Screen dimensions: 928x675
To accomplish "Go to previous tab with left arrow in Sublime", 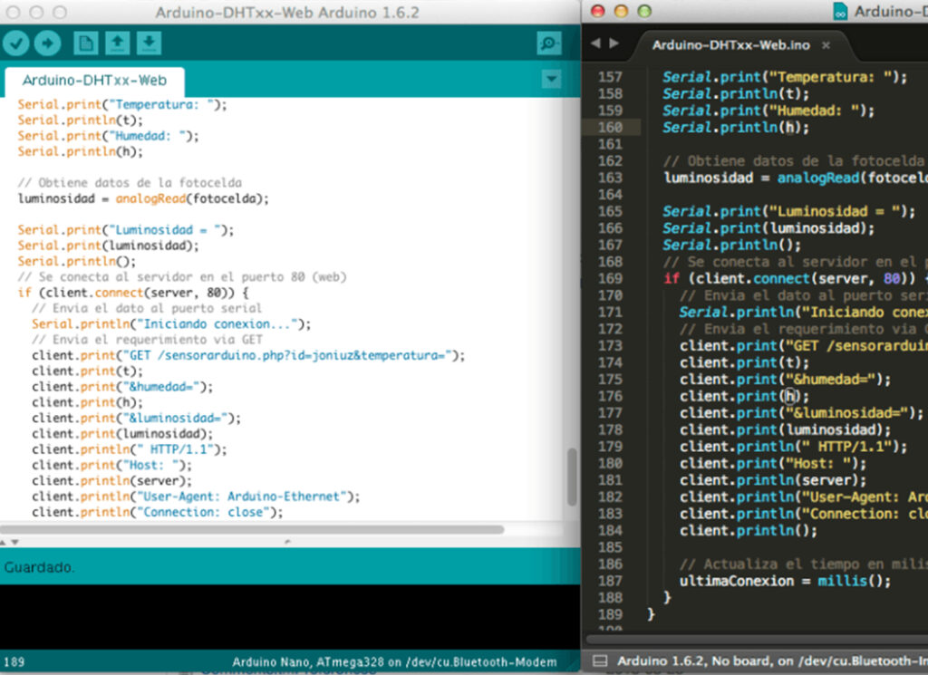I will point(595,43).
